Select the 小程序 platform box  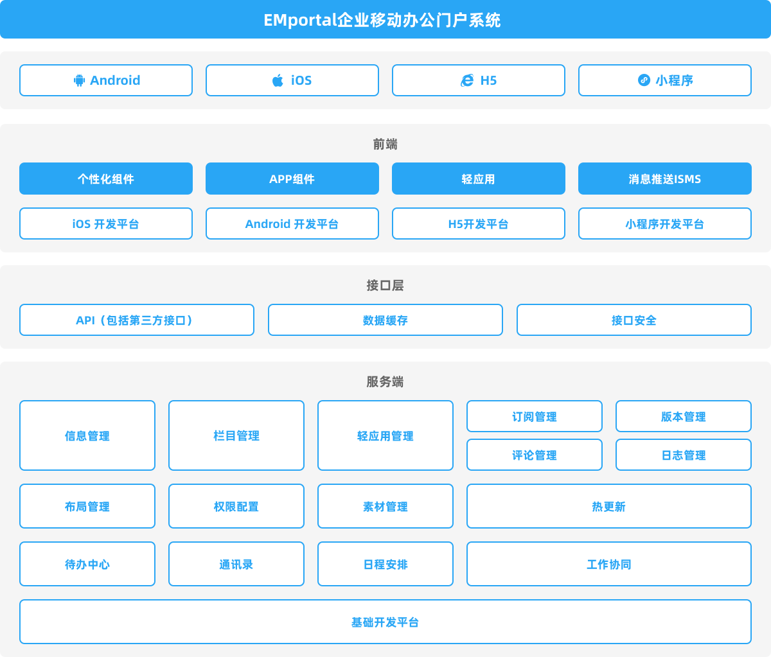pos(665,80)
